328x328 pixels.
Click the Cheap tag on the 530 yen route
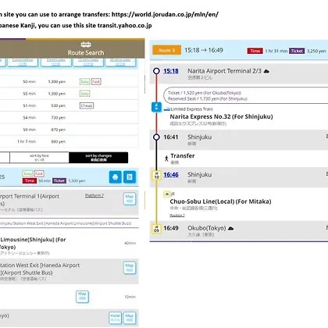click(87, 105)
